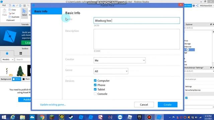This screenshot has width=214, height=120.
Task: Open TeamViewer from the taskbar
Action: point(120,117)
